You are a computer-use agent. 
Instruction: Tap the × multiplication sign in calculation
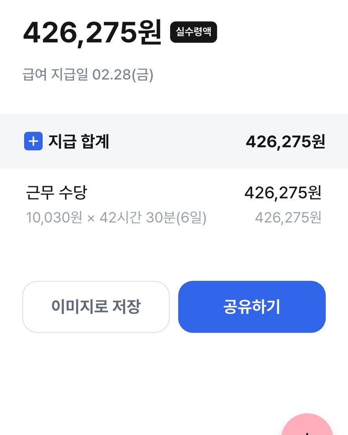pyautogui.click(x=91, y=218)
